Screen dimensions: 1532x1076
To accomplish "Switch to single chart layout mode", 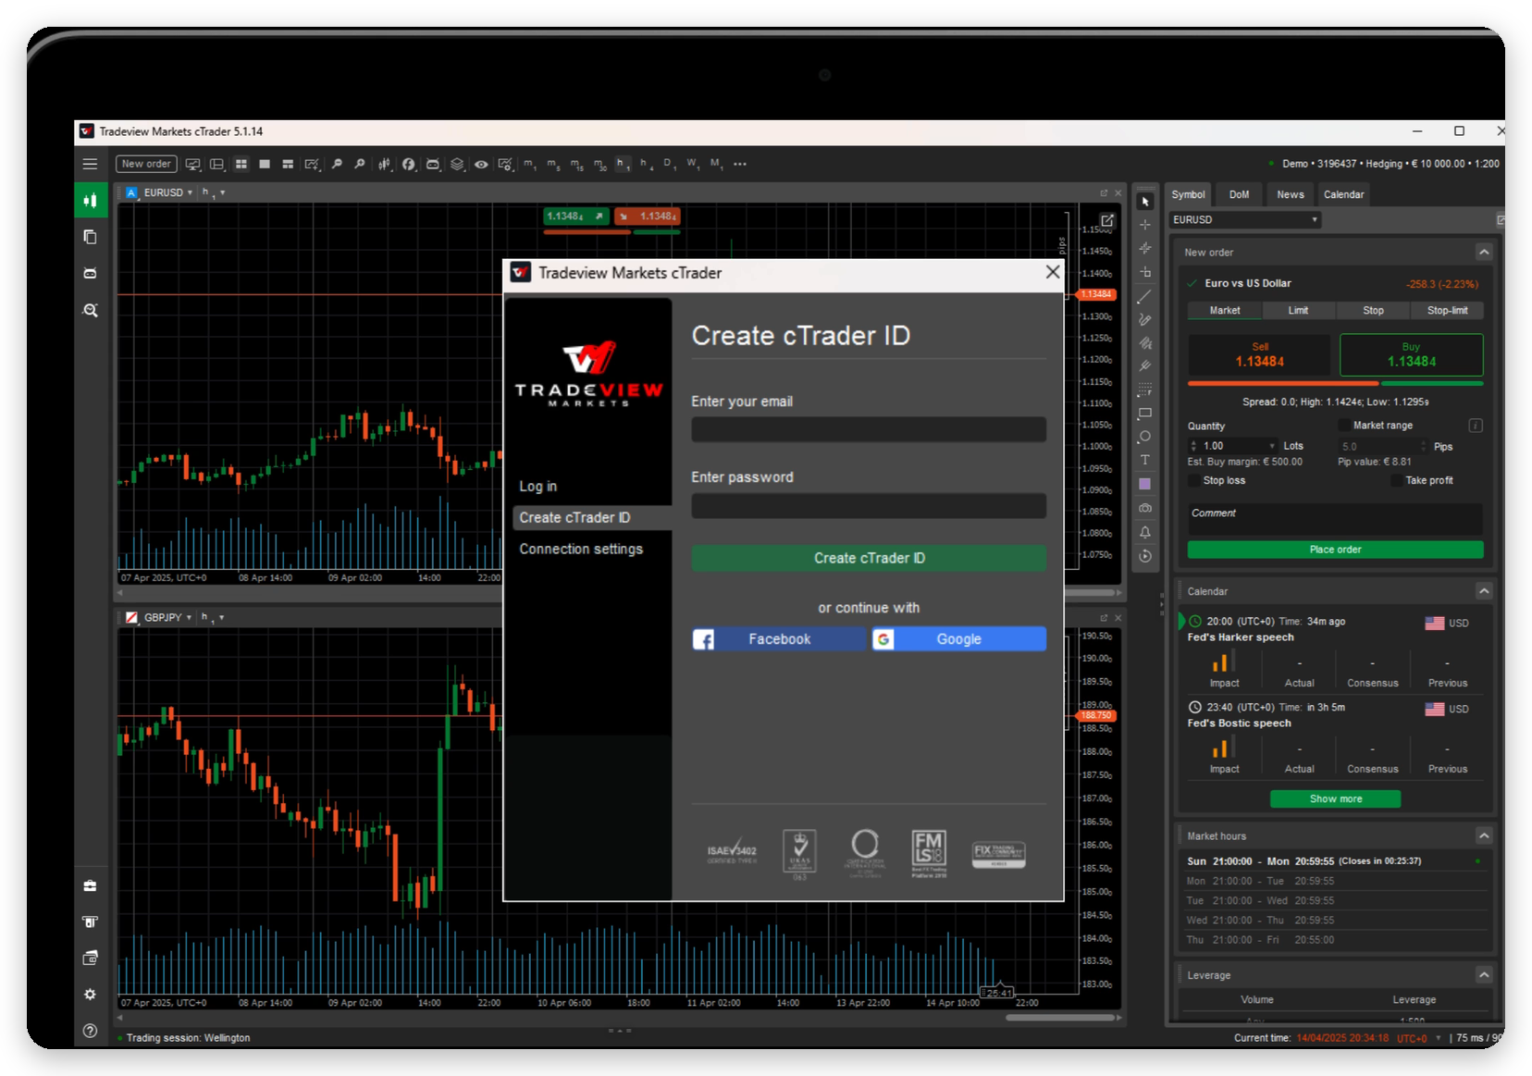I will coord(265,164).
